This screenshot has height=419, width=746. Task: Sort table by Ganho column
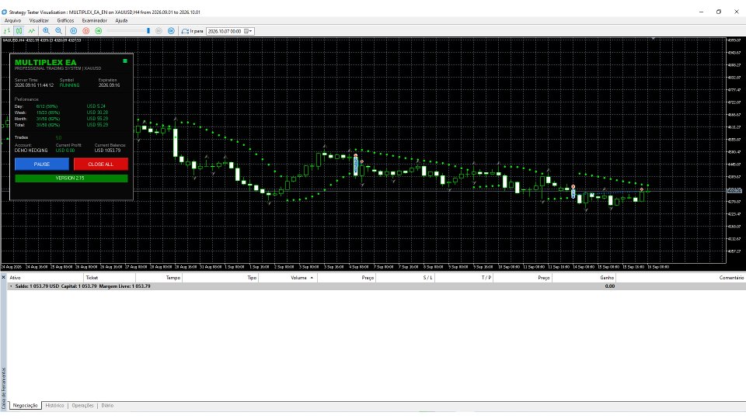pos(584,278)
